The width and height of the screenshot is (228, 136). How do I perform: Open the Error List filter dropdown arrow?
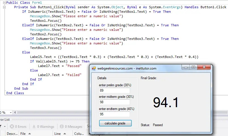click(x=5, y=127)
